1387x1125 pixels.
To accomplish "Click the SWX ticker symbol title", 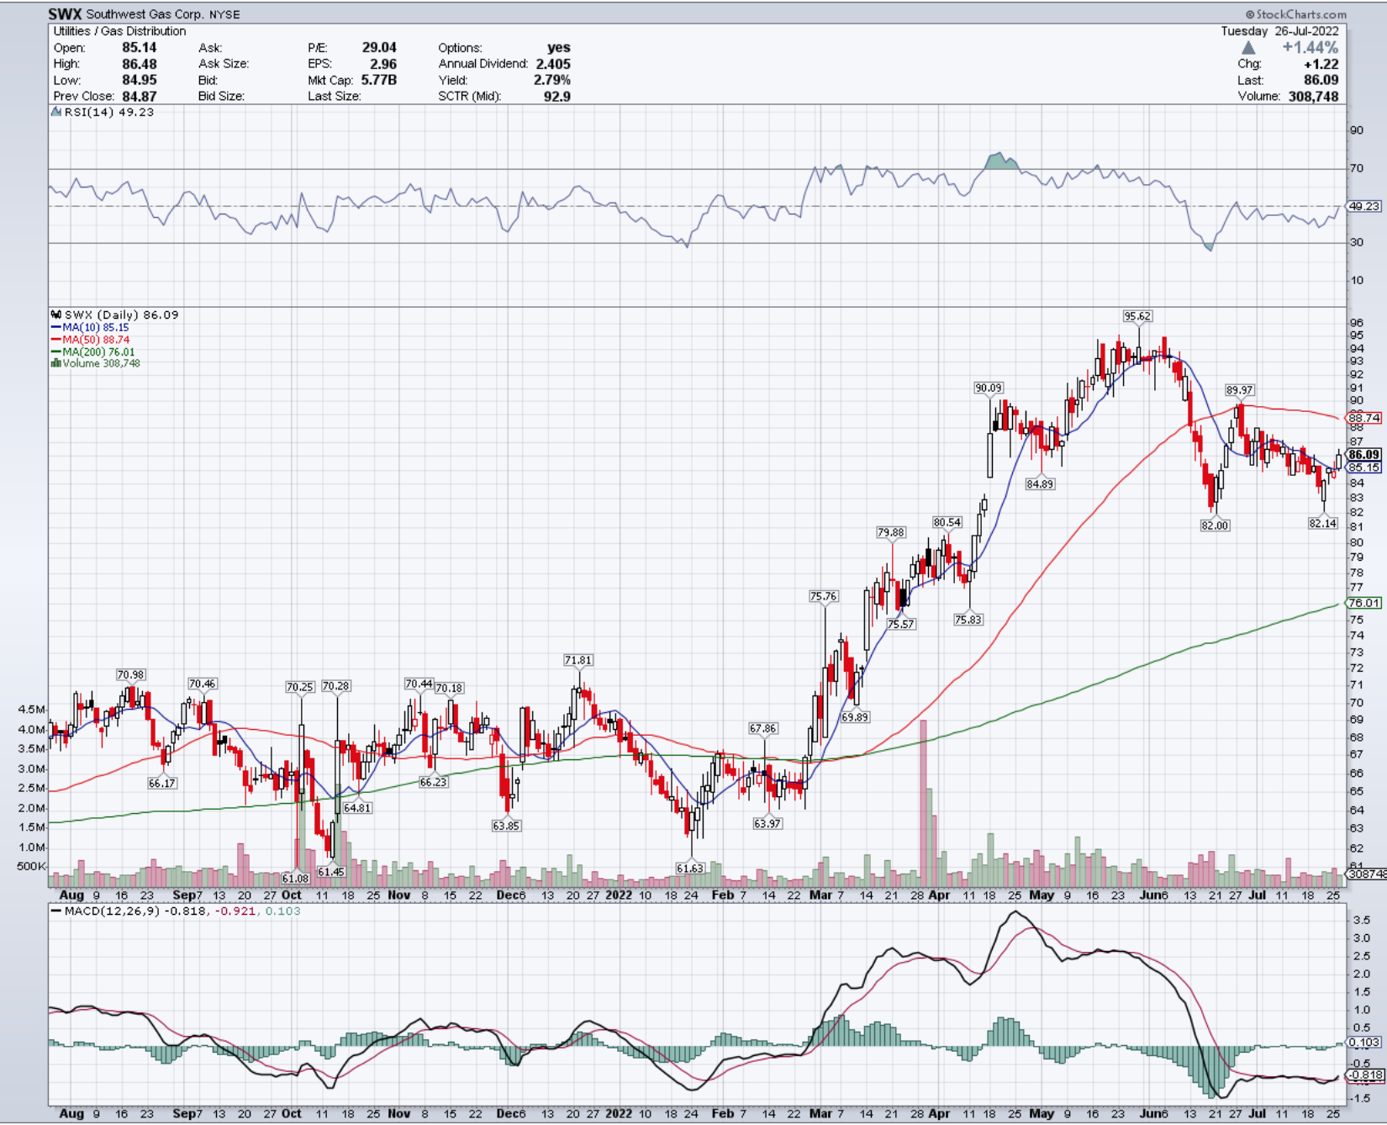I will pyautogui.click(x=65, y=14).
